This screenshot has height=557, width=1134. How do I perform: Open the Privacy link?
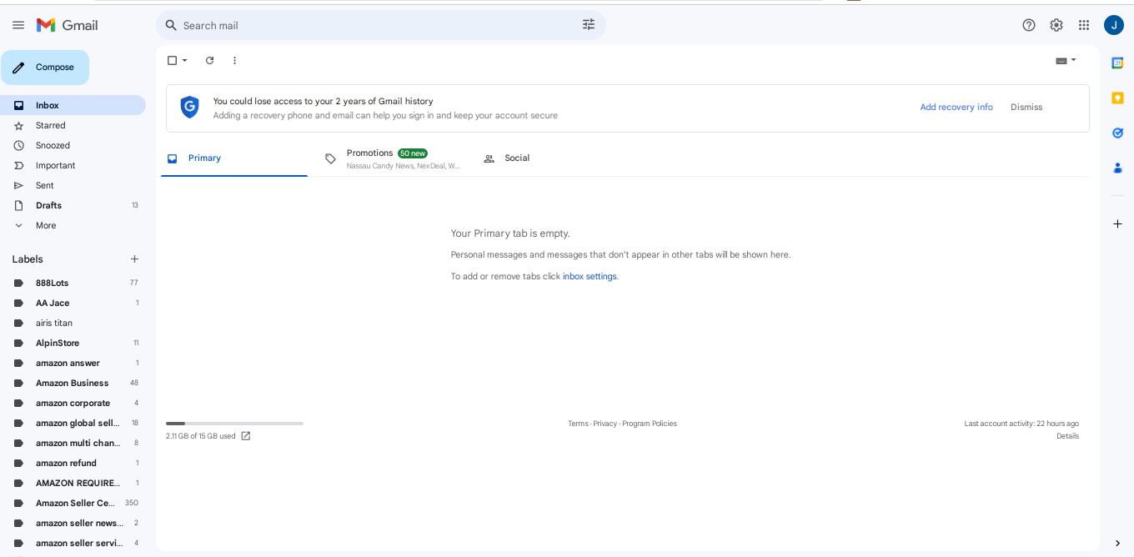605,424
